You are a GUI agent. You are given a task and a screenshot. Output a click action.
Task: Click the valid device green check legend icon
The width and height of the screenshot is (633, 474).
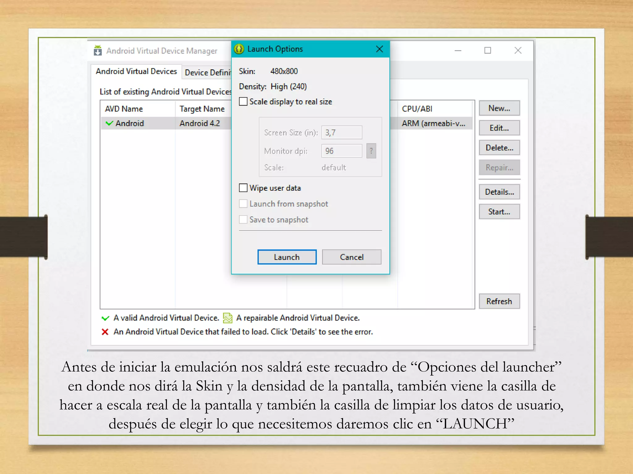105,318
